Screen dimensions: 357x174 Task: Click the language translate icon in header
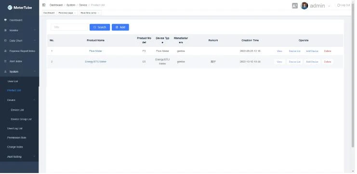coord(295,6)
